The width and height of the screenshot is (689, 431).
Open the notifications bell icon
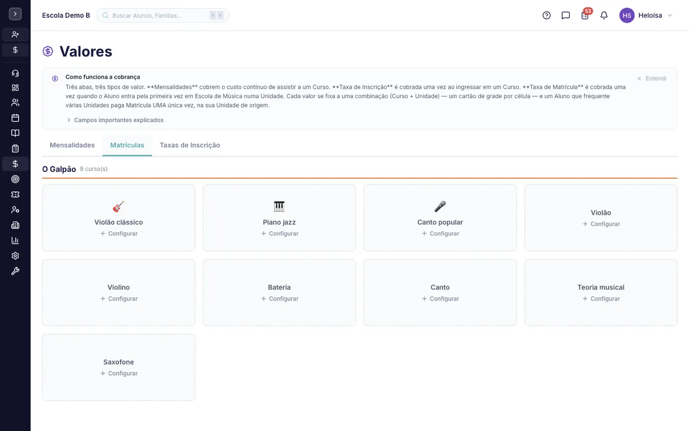[604, 15]
